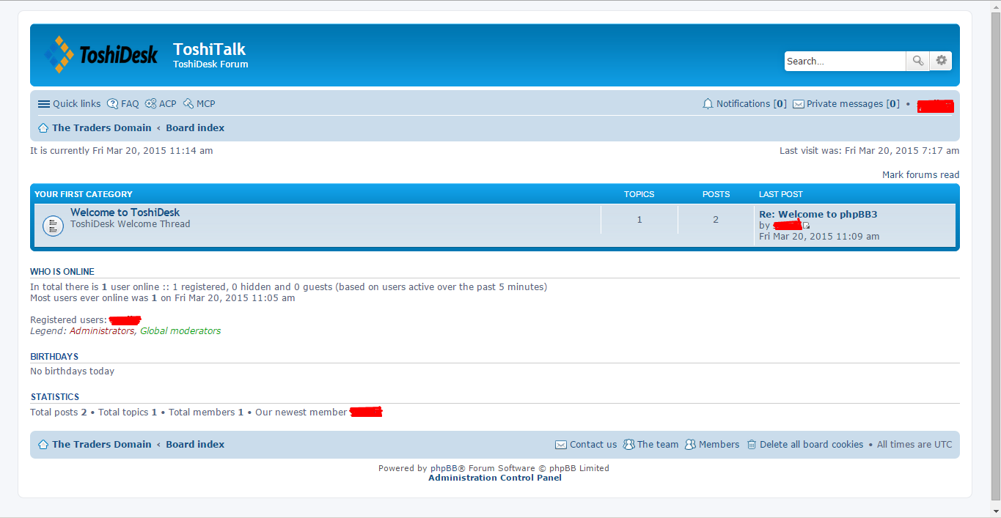The image size is (1001, 518).
Task: Open the FAQ page
Action: [122, 104]
